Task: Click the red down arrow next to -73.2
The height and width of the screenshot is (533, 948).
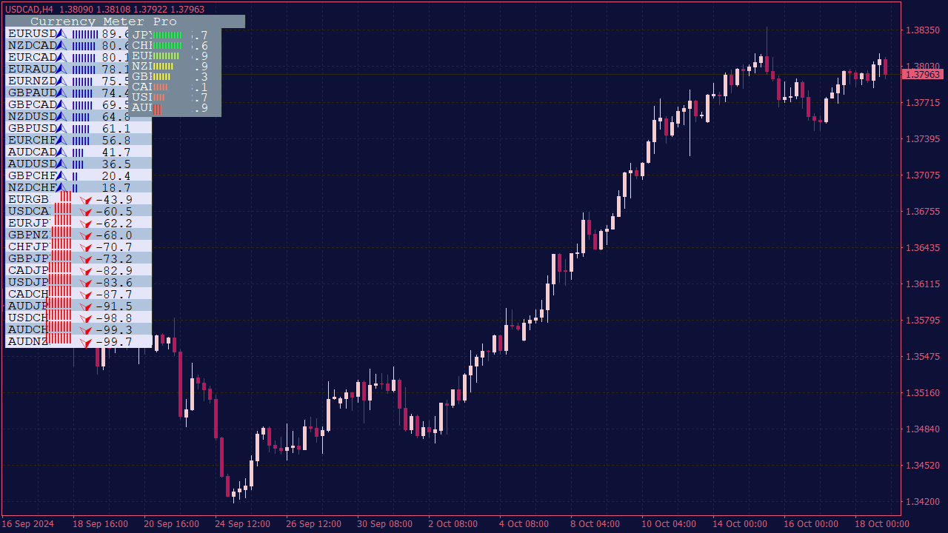Action: tap(86, 260)
